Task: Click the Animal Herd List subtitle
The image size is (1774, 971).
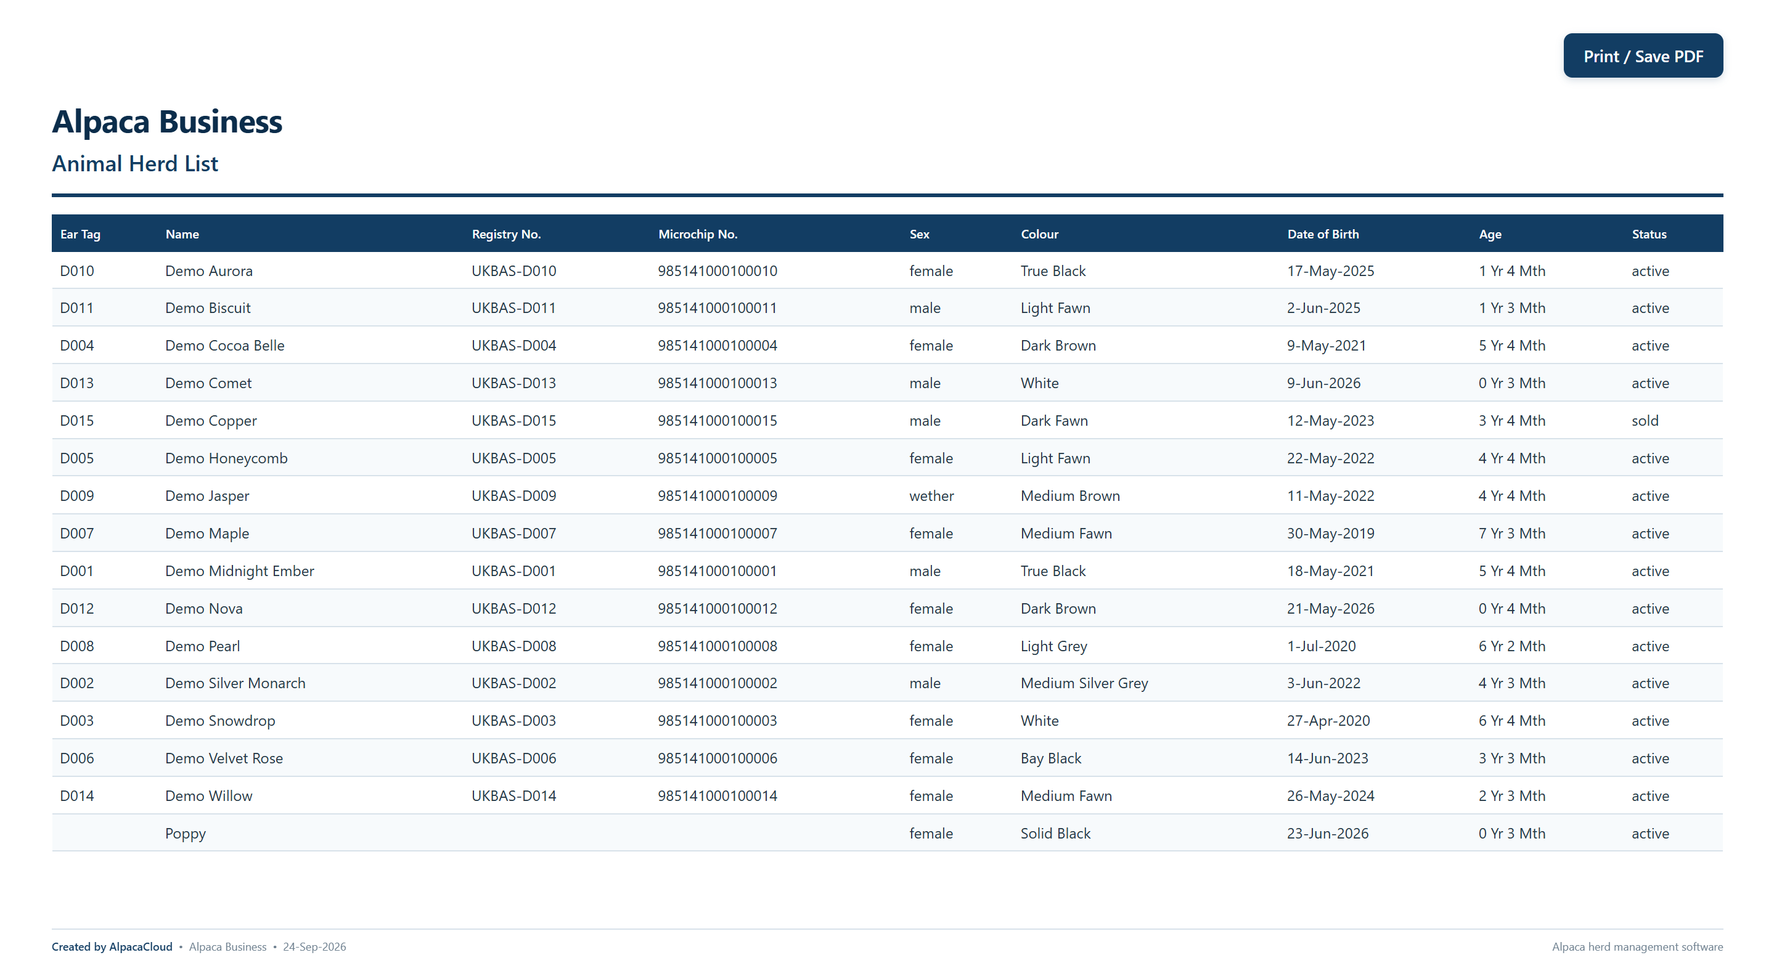Action: [x=135, y=164]
